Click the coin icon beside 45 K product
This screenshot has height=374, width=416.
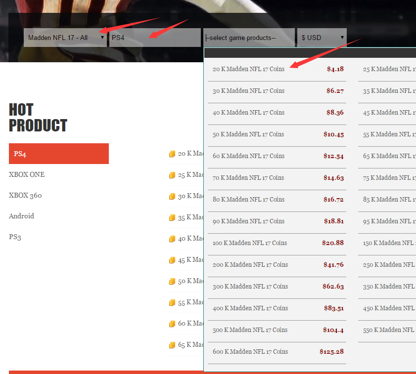[x=172, y=260]
